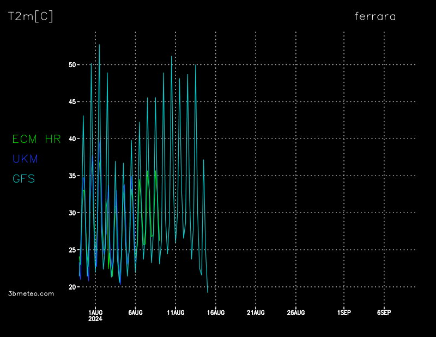Screen dimensions: 436x337
Task: Click the 6AUG date label
Action: (135, 312)
